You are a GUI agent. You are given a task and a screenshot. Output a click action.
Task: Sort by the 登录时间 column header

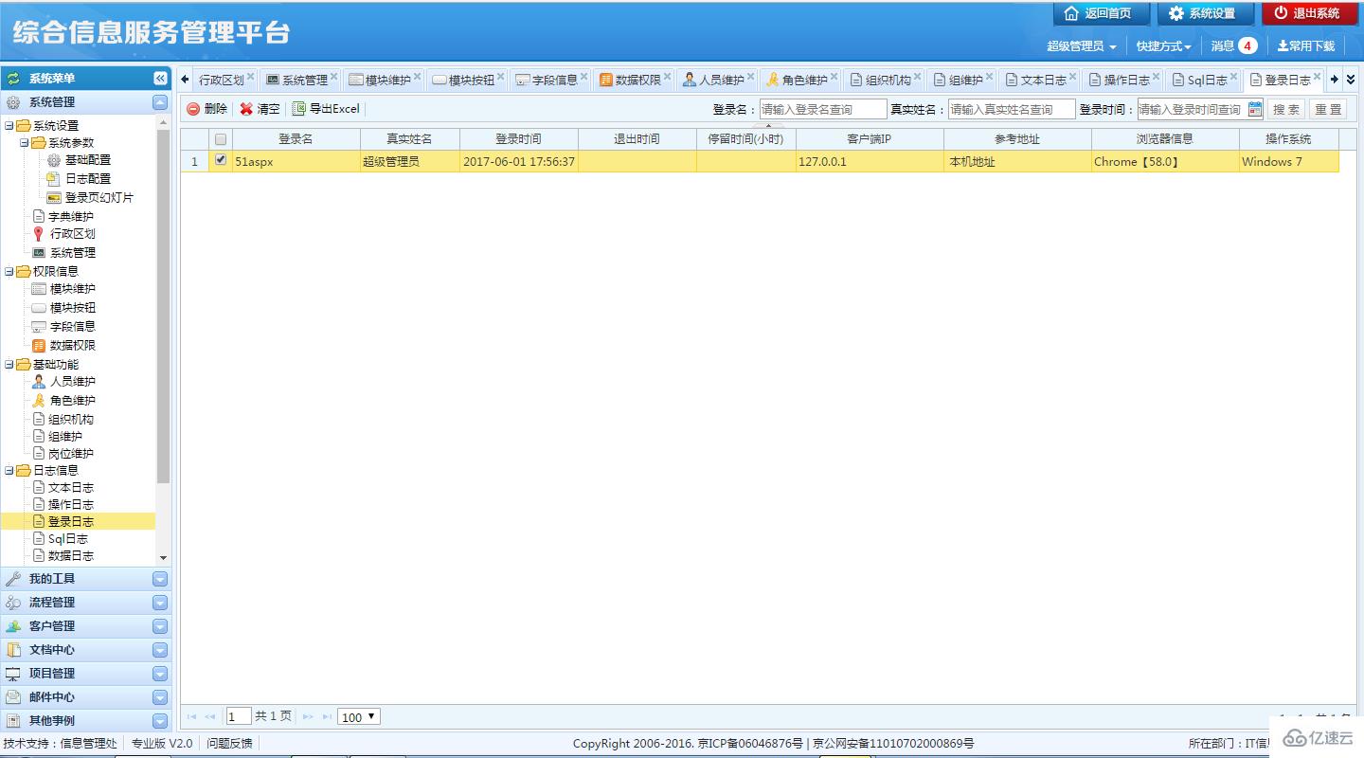click(x=518, y=139)
